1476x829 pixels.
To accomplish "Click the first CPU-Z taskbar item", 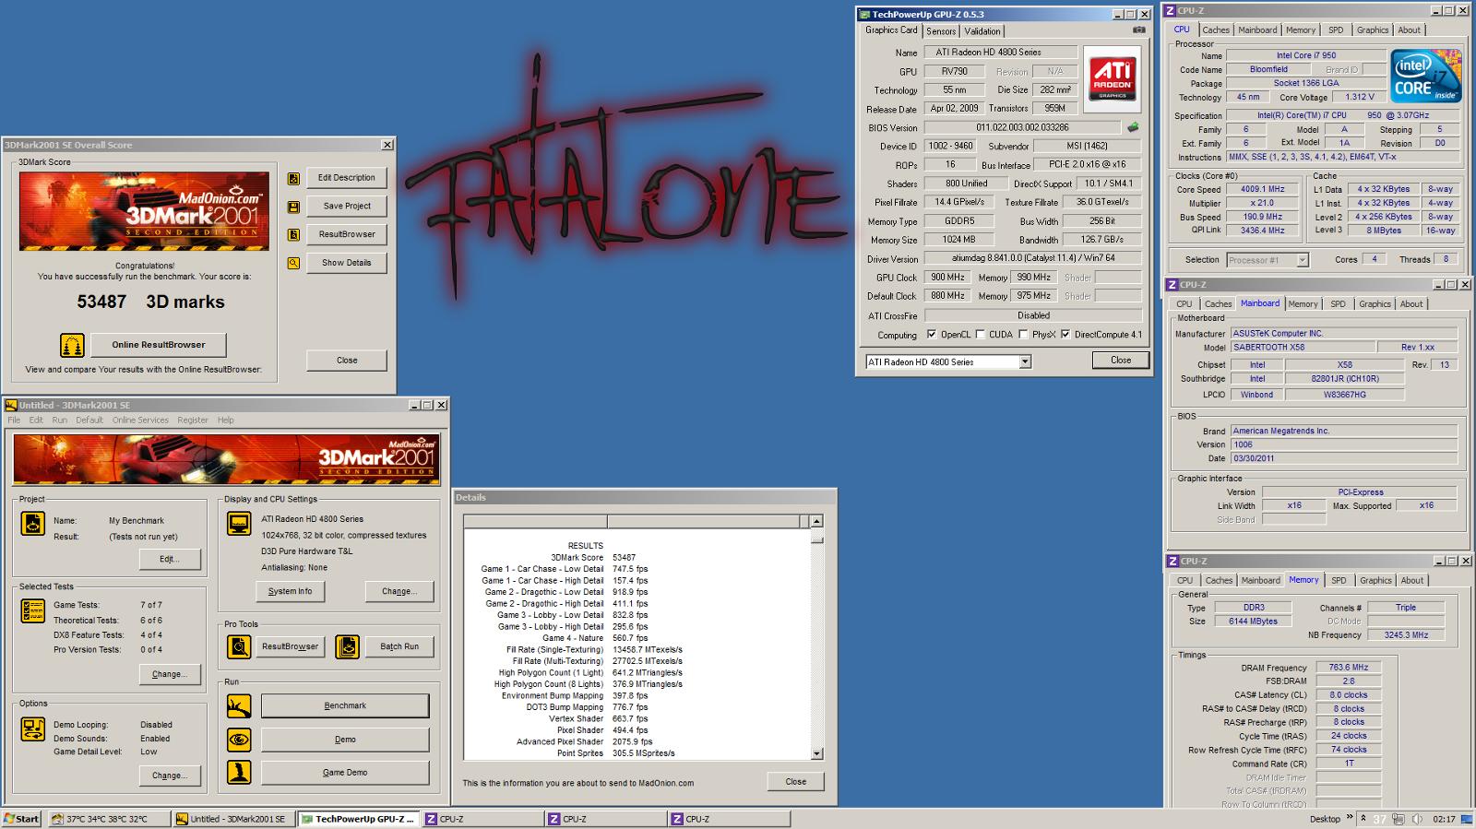I will pyautogui.click(x=482, y=819).
